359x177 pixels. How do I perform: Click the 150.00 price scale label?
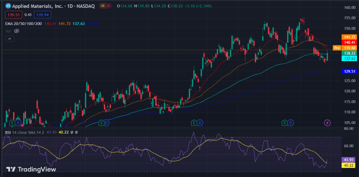351,28
